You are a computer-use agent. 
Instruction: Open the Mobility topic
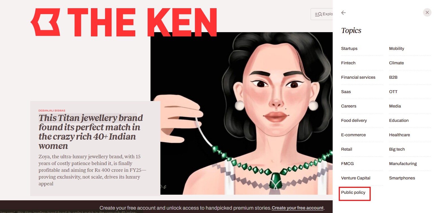coord(396,49)
